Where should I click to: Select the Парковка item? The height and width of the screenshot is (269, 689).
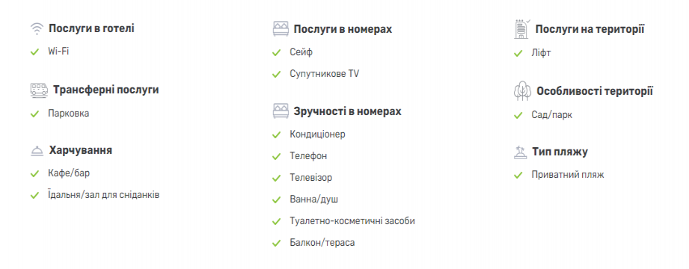coord(69,114)
